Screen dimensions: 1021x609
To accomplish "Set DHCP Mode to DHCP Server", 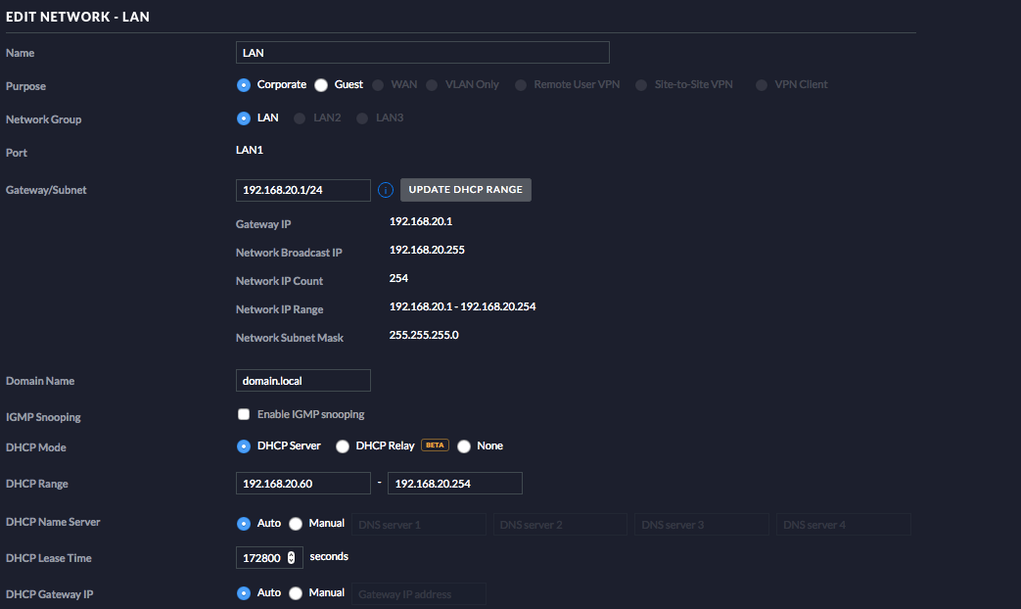I will tap(244, 446).
